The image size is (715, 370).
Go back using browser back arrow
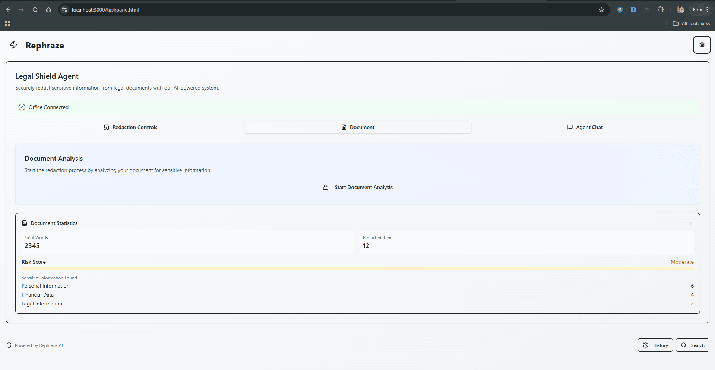pyautogui.click(x=8, y=10)
